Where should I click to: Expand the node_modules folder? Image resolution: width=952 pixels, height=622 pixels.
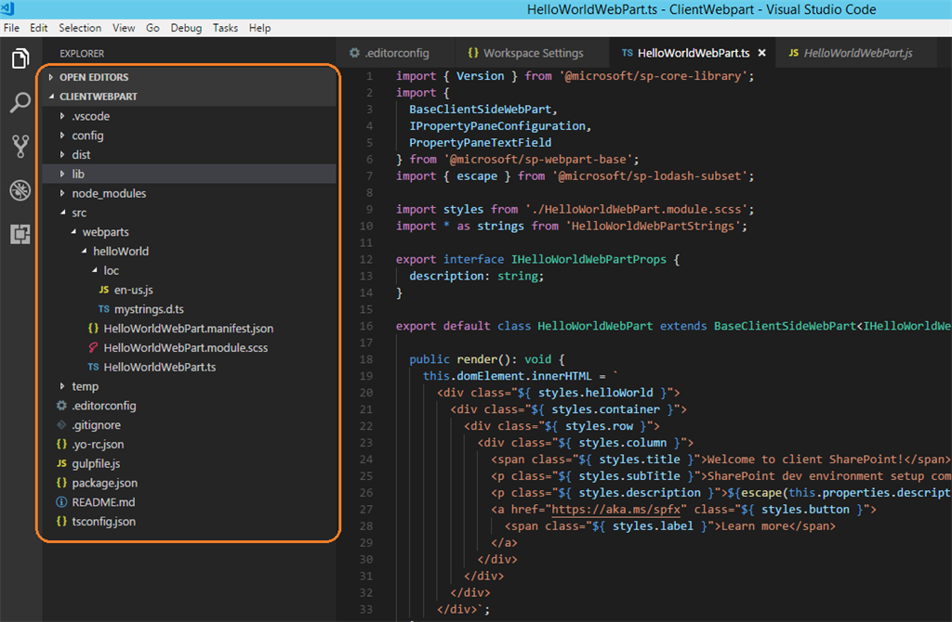108,193
